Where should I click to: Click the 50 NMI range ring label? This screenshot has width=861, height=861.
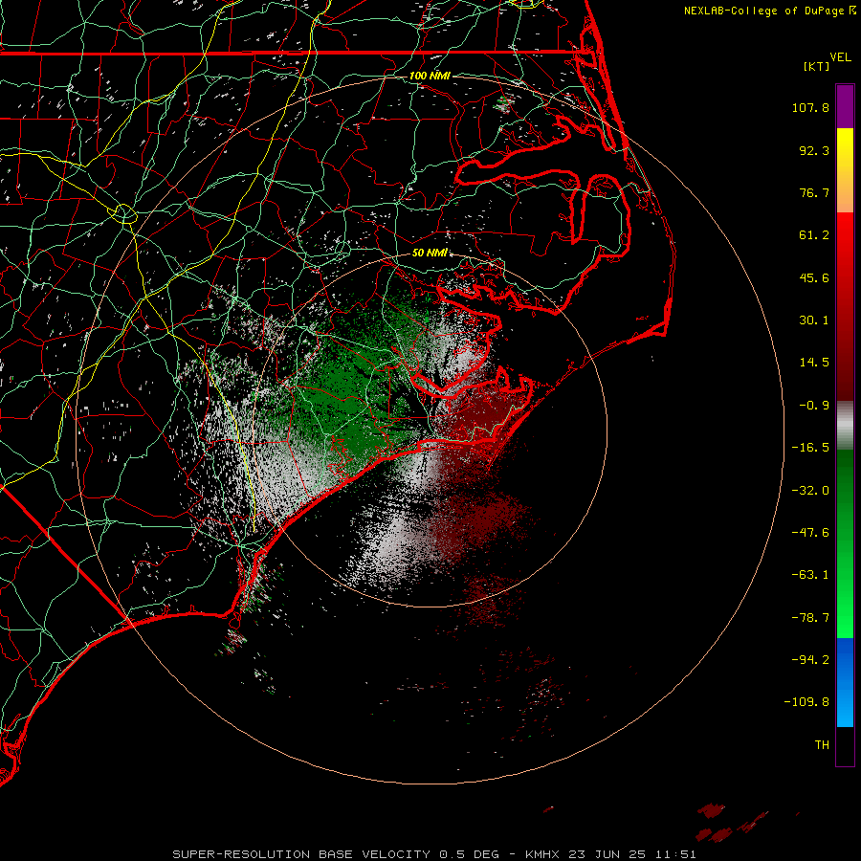430,254
